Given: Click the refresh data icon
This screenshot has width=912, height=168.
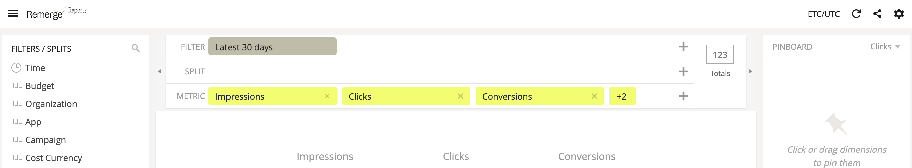Looking at the screenshot, I should click(x=856, y=14).
